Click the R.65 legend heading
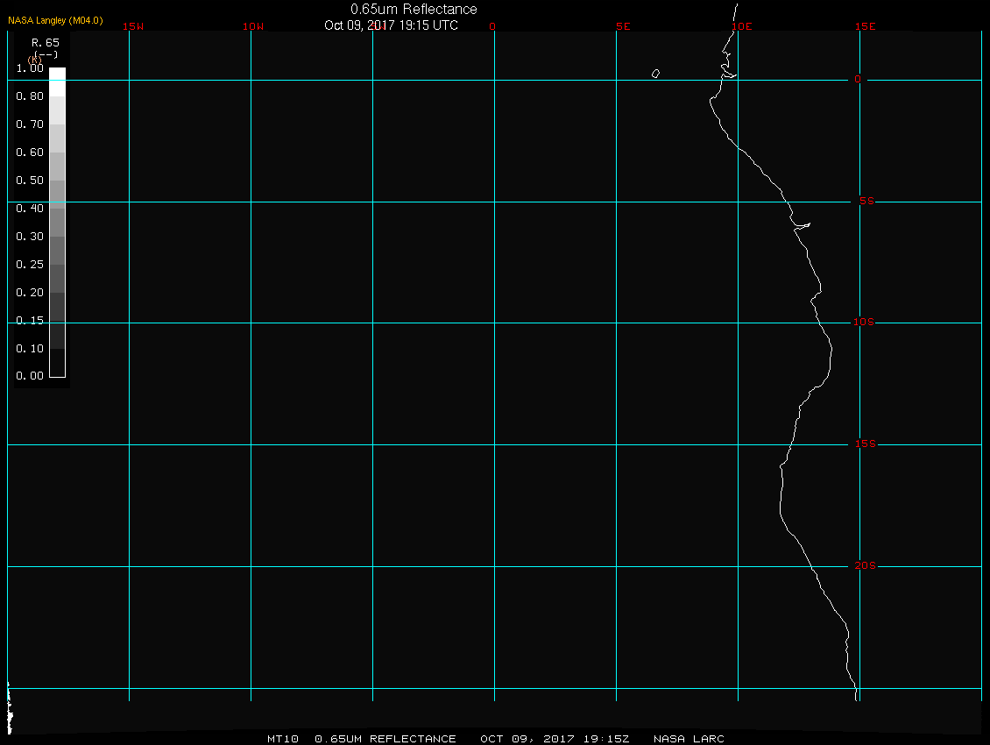 pos(46,43)
